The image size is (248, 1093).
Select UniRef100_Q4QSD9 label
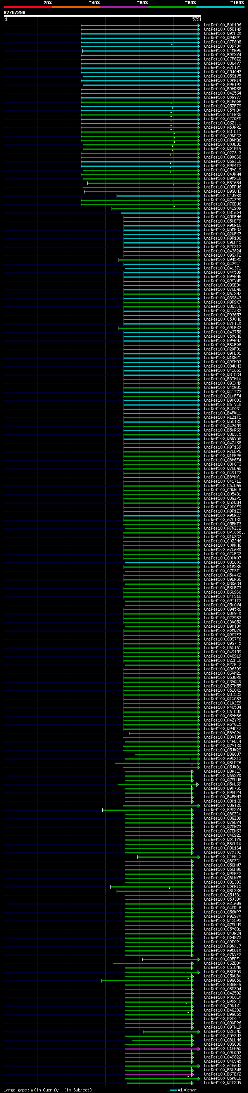[x=222, y=1083]
